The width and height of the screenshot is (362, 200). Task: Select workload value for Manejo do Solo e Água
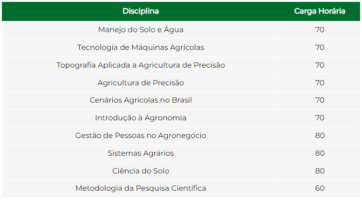pos(320,30)
